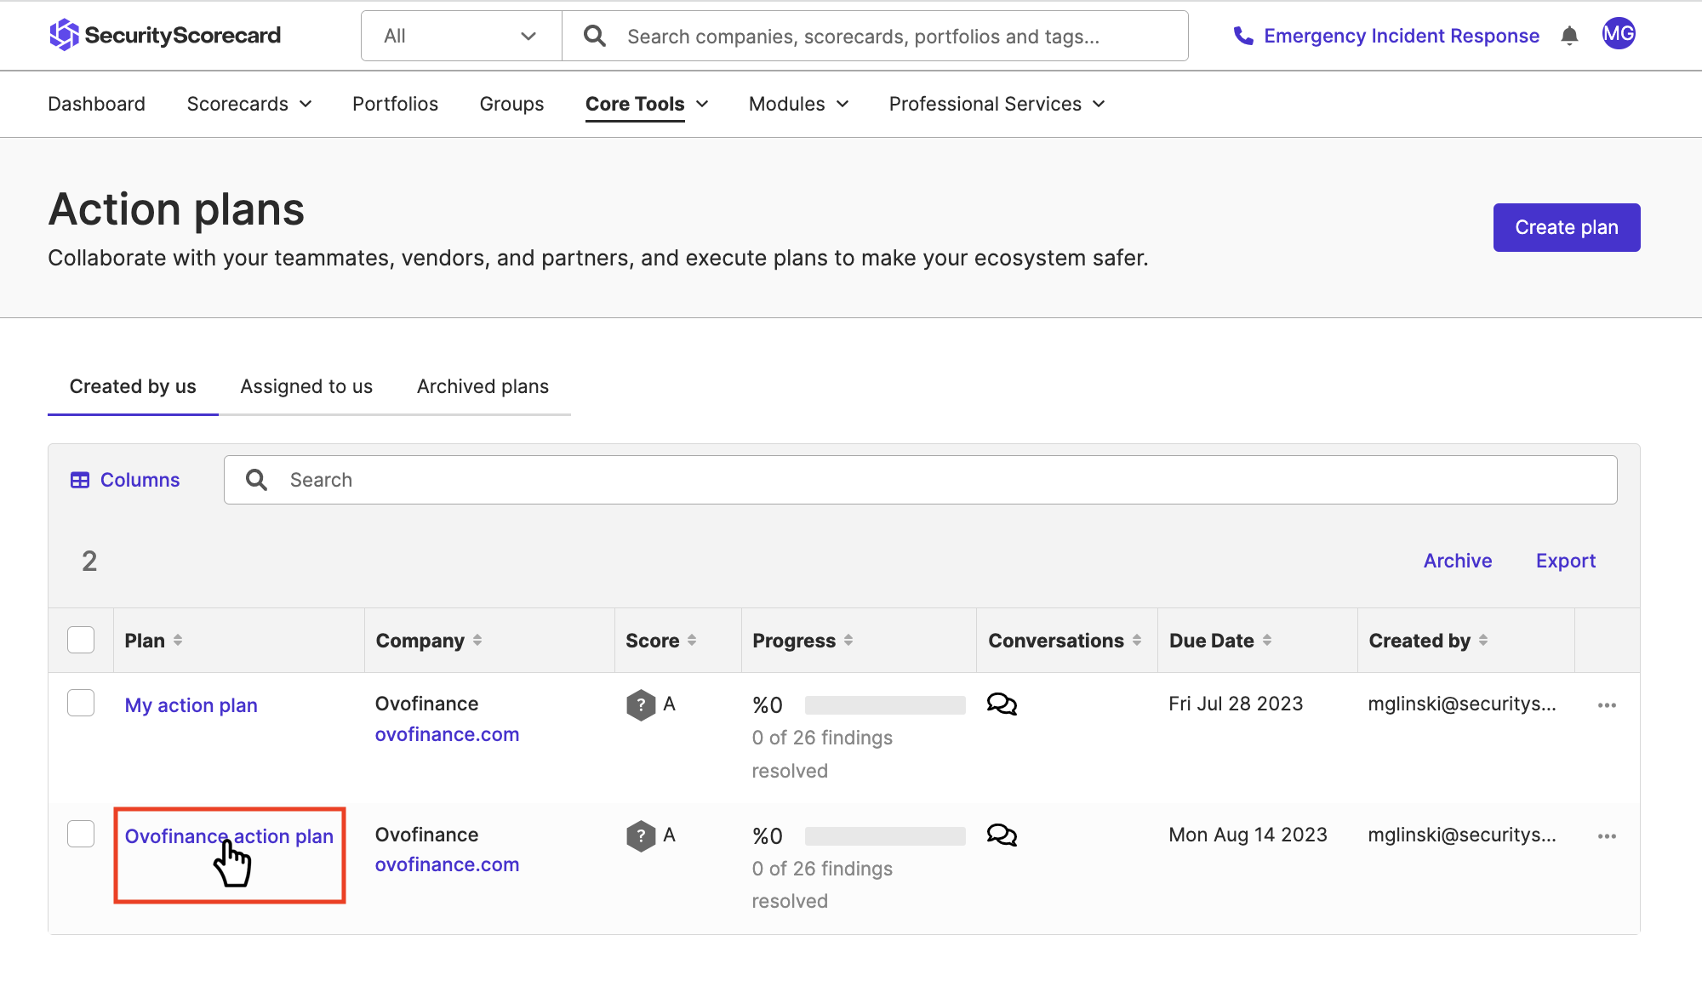
Task: Sort by Plan column arrows
Action: click(x=178, y=640)
